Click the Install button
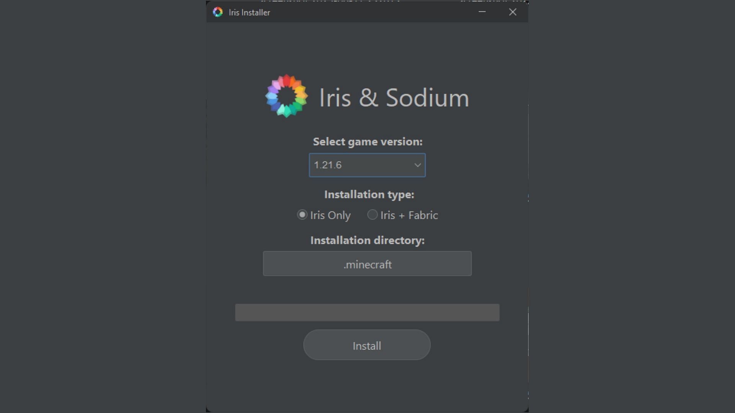735x413 pixels. click(x=367, y=345)
